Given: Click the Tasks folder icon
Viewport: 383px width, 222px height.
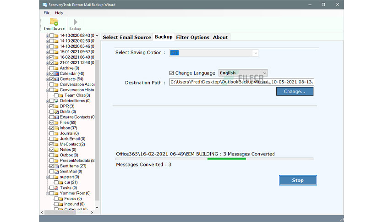Looking at the screenshot, I should tap(56, 188).
